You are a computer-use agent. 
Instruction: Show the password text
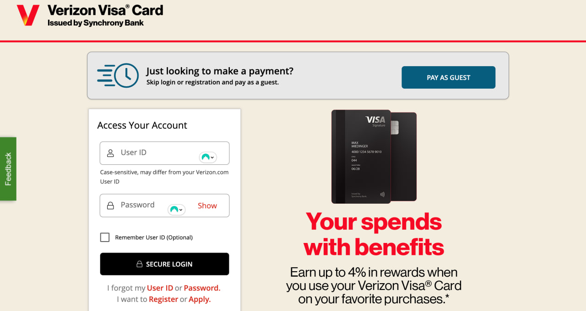pyautogui.click(x=207, y=206)
